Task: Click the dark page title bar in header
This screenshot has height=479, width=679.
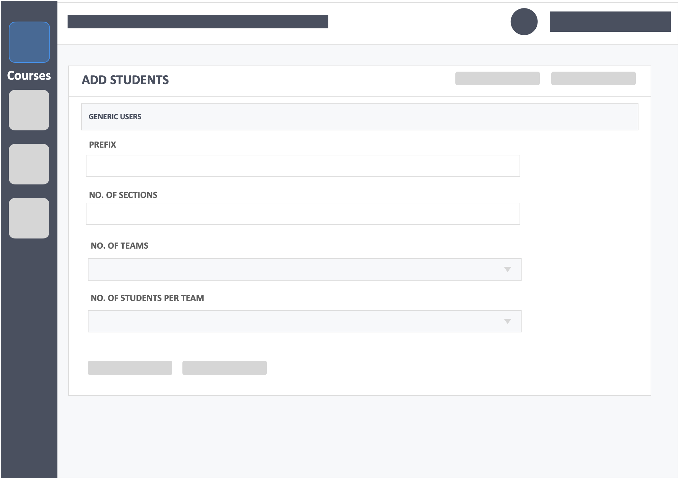Action: tap(198, 22)
